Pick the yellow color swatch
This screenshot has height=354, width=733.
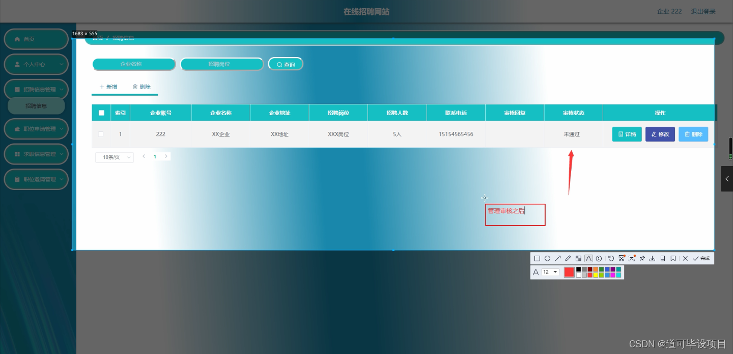(596, 275)
